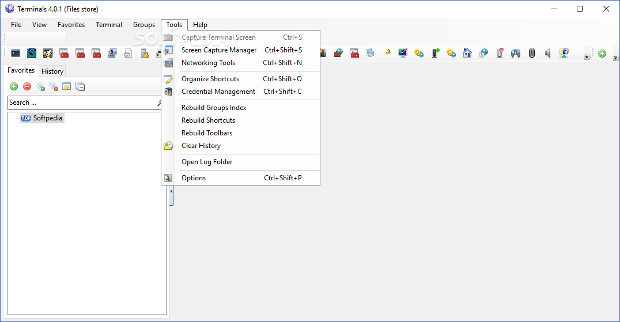
Task: Choose Clear History in Tools menu
Action: pyautogui.click(x=240, y=146)
